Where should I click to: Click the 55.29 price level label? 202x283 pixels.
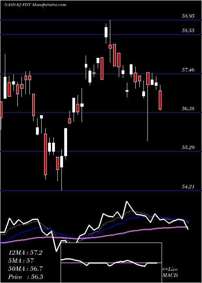188,148
